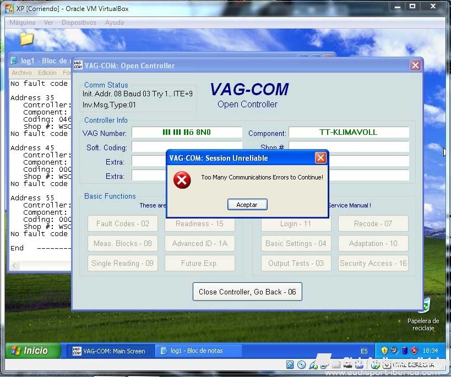Click the Inicio start button
This screenshot has width=451, height=377.
(32, 351)
